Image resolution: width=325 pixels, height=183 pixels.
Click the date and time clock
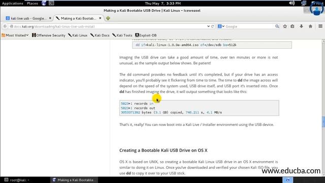coord(162,4)
